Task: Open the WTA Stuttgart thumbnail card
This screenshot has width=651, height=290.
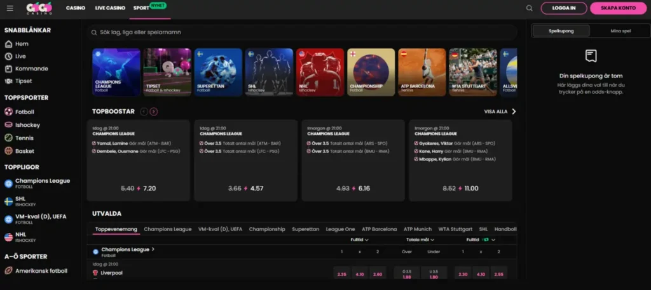Action: click(x=473, y=72)
